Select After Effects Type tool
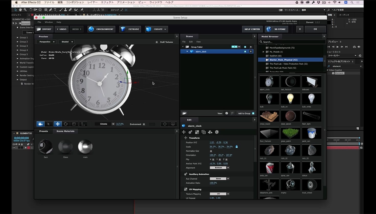 [x=55, y=10]
